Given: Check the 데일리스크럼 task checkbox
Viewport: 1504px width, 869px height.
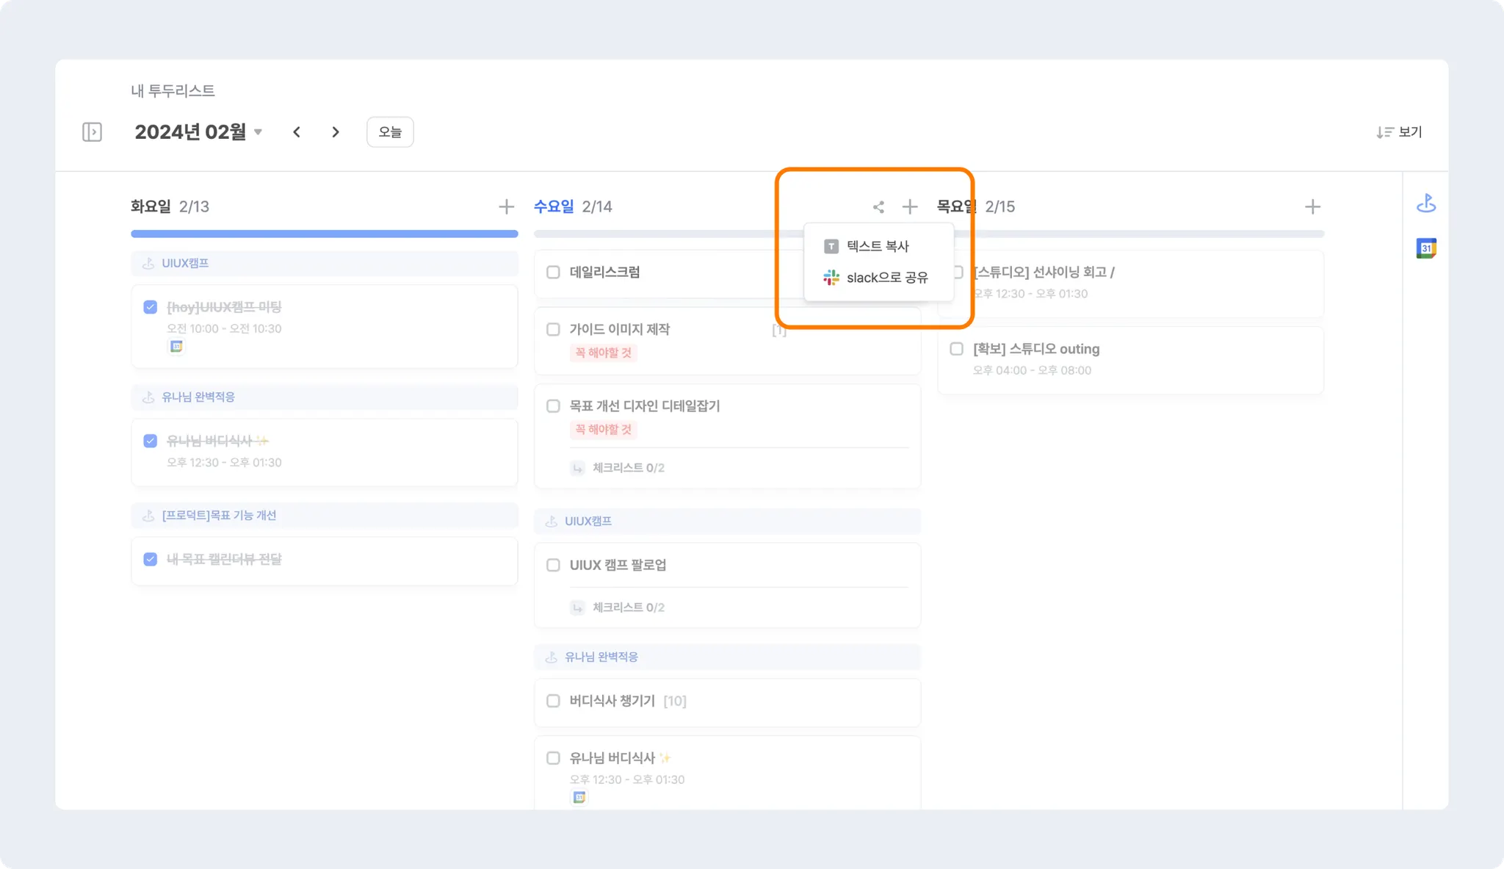Looking at the screenshot, I should click(x=554, y=273).
